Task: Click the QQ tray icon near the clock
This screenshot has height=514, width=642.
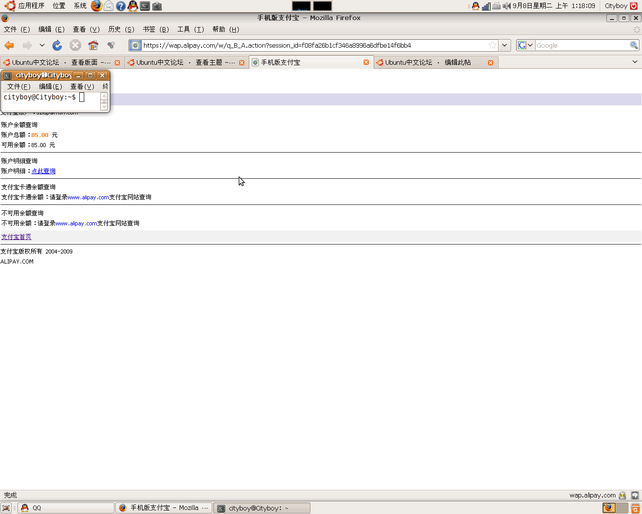Action: (x=475, y=6)
